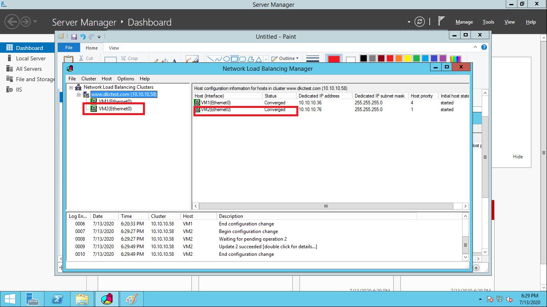Show hidden system tray icons
This screenshot has width=547, height=307.
(481, 299)
